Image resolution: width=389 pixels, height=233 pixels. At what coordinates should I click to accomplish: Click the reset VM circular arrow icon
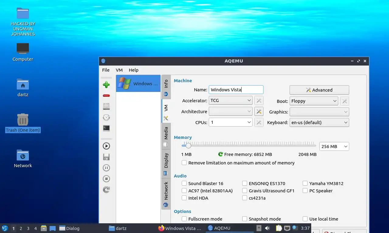point(106,190)
